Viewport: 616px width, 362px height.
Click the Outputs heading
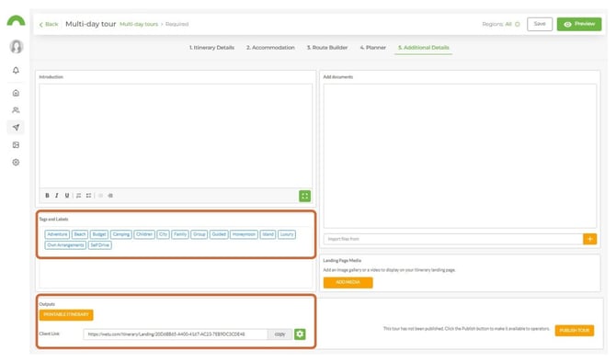tap(47, 304)
